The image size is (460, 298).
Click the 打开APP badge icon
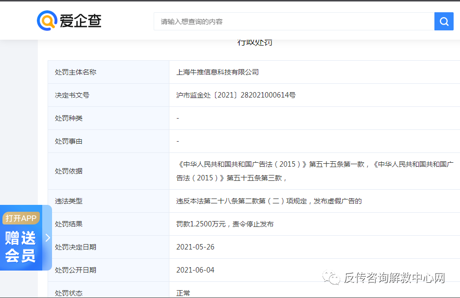point(21,219)
